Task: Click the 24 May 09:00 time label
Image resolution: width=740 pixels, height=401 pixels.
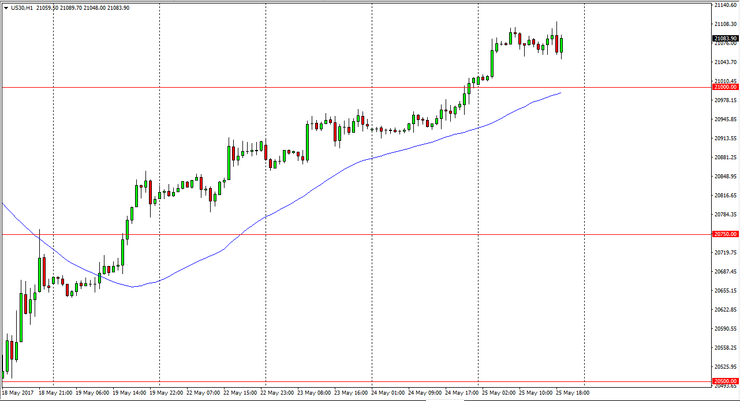Action: (425, 393)
